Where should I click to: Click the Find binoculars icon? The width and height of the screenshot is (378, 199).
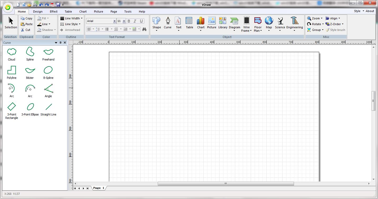click(x=144, y=29)
